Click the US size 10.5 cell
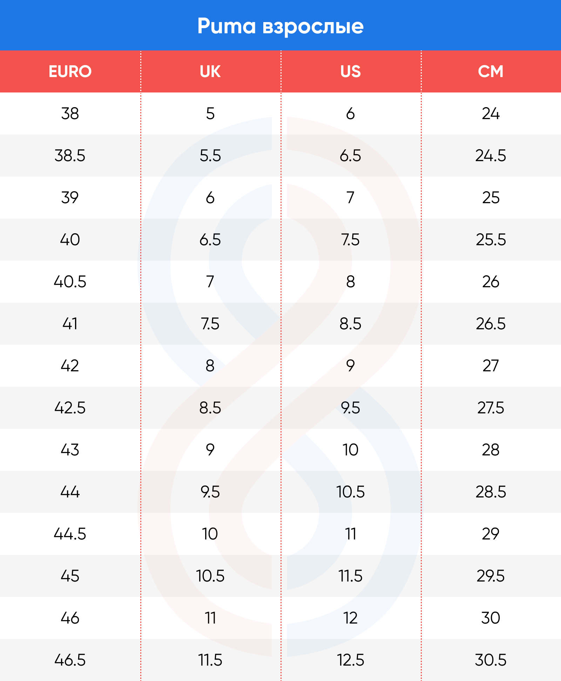 [351, 492]
